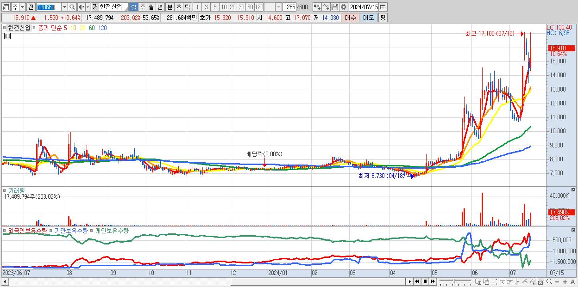Click the date field 2024/07/15
Image resolution: width=578 pixels, height=287 pixels.
pos(364,7)
